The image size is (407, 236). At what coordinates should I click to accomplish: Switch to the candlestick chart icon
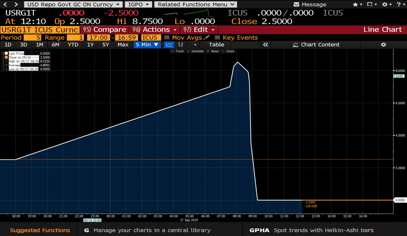[x=181, y=45]
